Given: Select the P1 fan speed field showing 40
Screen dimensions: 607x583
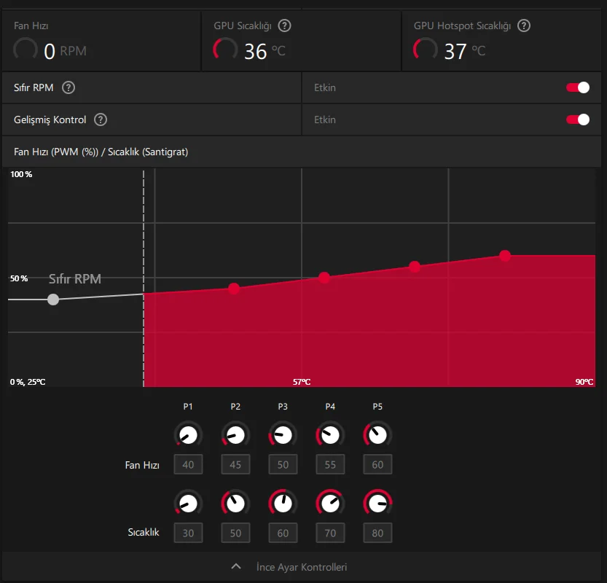Looking at the screenshot, I should tap(188, 464).
